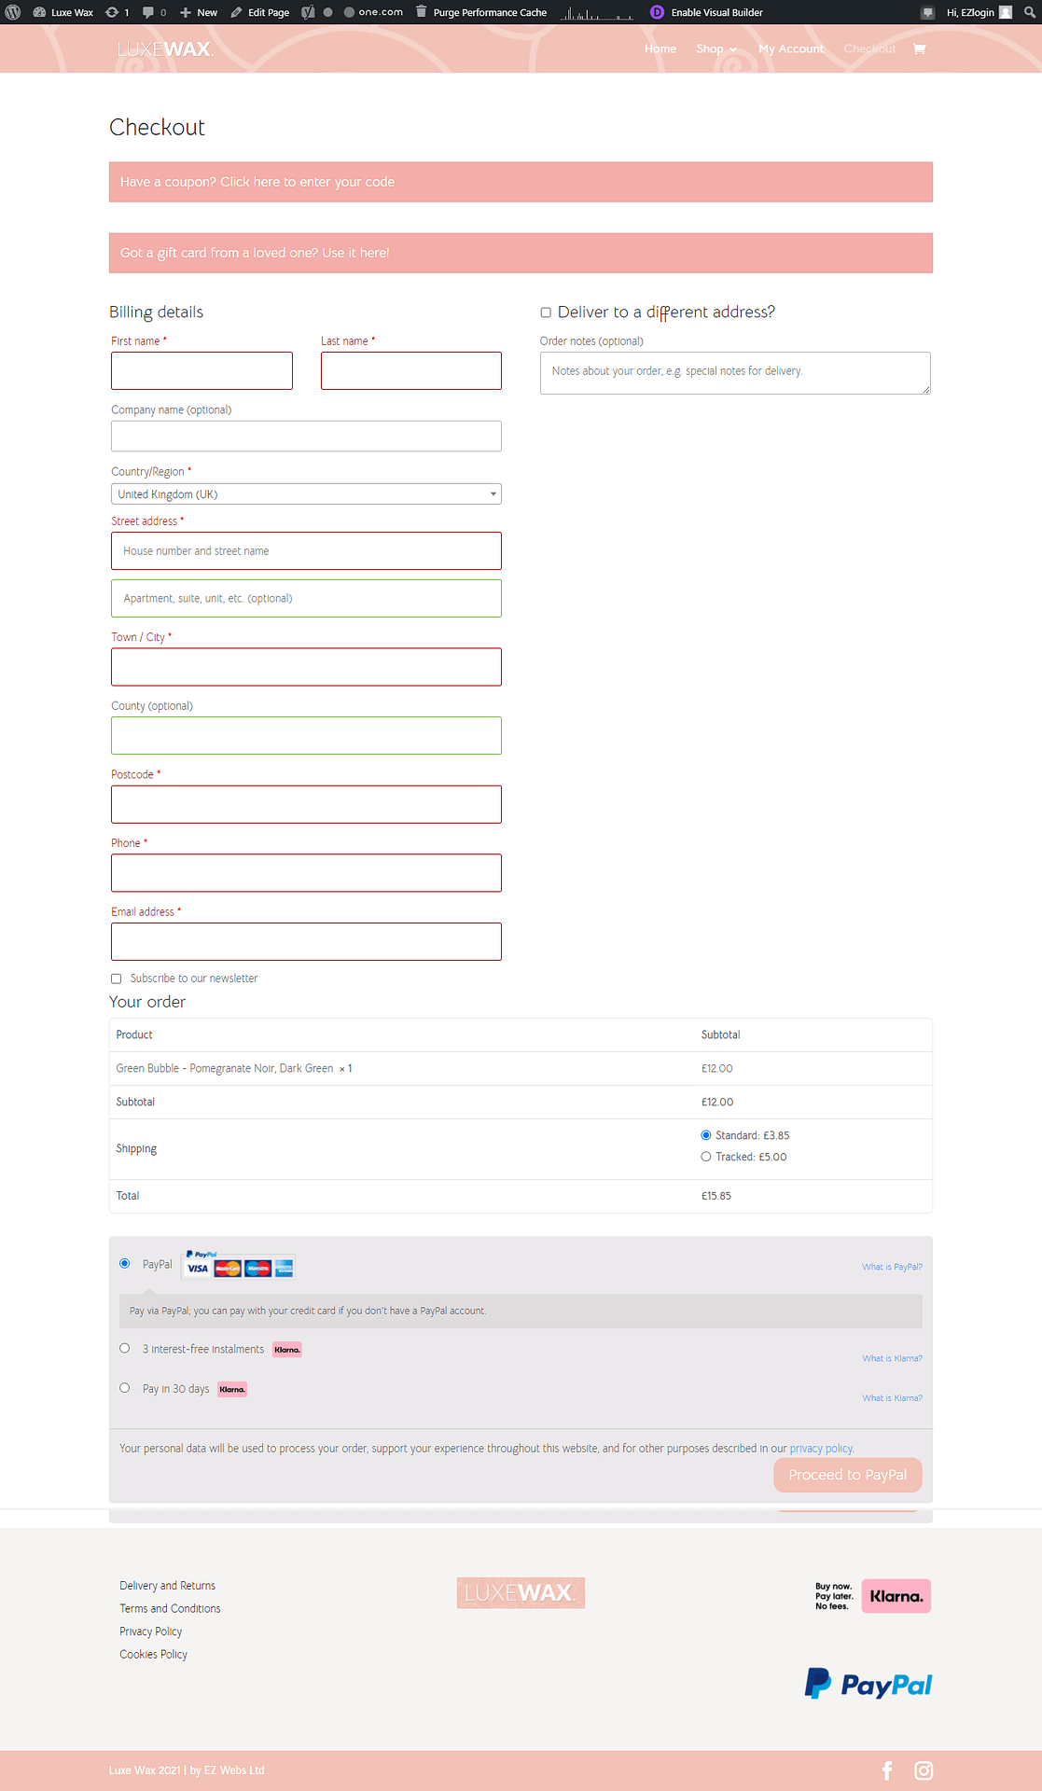Open What is Klarna? link for Pay in 30 days

pos(892,1398)
